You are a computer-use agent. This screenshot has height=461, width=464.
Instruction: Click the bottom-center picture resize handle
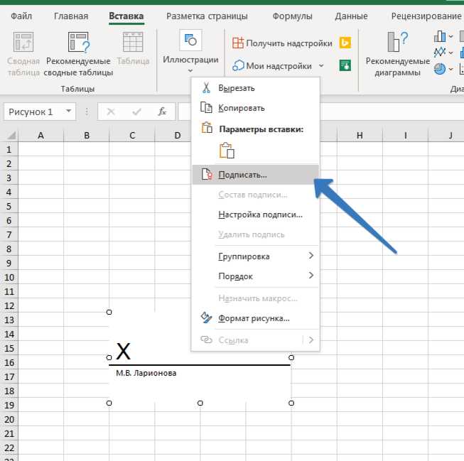click(x=200, y=403)
